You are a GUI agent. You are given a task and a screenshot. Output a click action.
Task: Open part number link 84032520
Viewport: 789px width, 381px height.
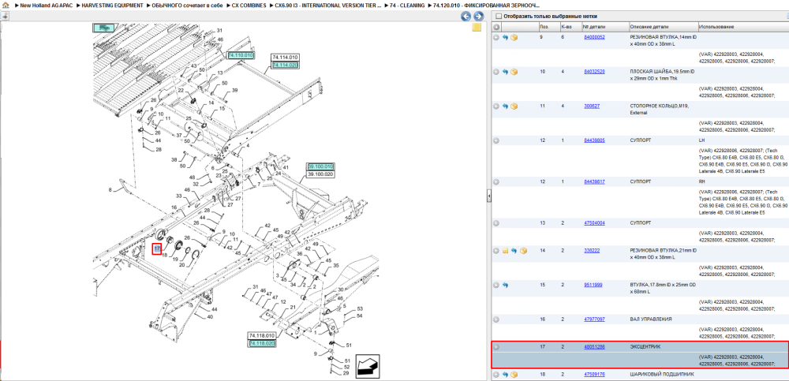click(x=594, y=72)
